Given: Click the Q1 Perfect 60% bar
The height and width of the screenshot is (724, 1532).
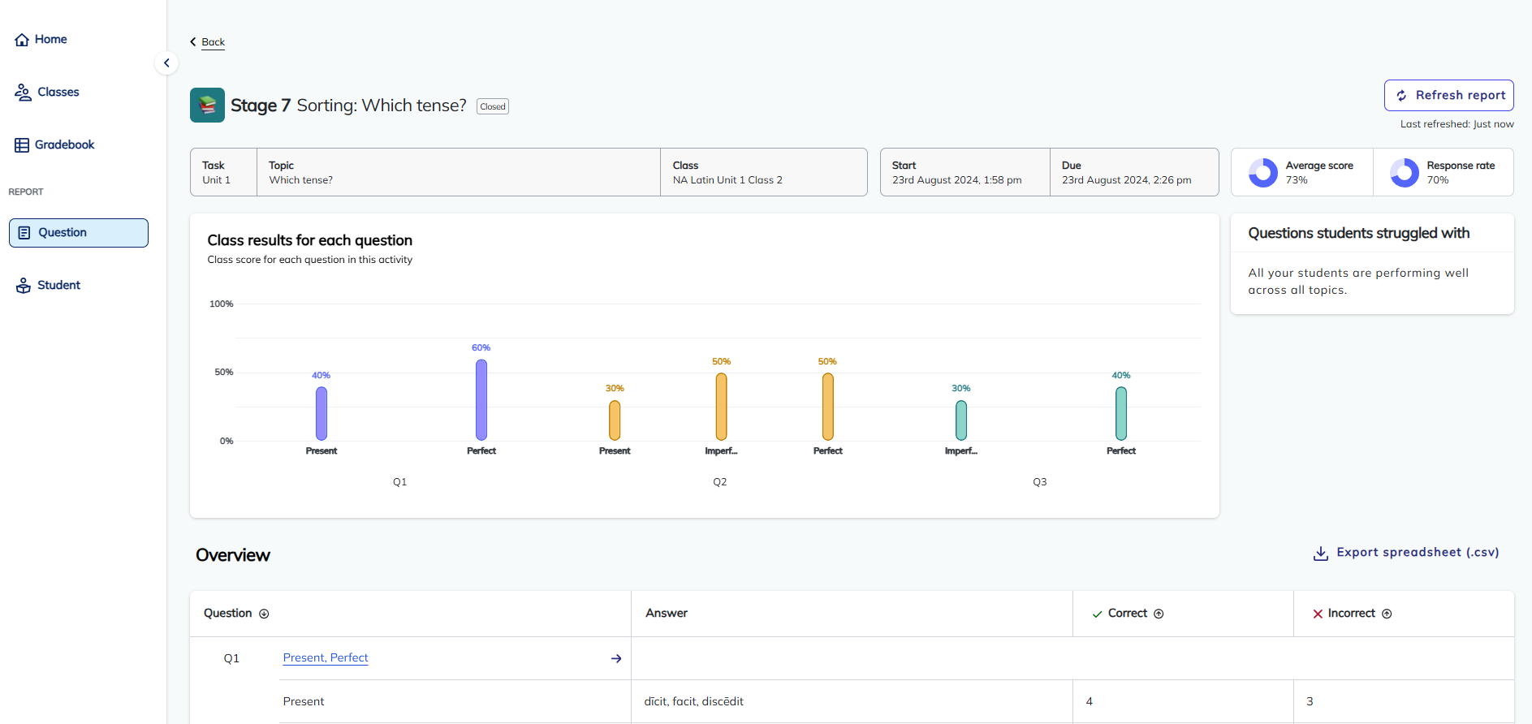Looking at the screenshot, I should tap(481, 400).
